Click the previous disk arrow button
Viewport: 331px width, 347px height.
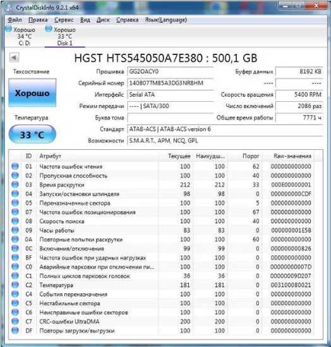tap(14, 58)
